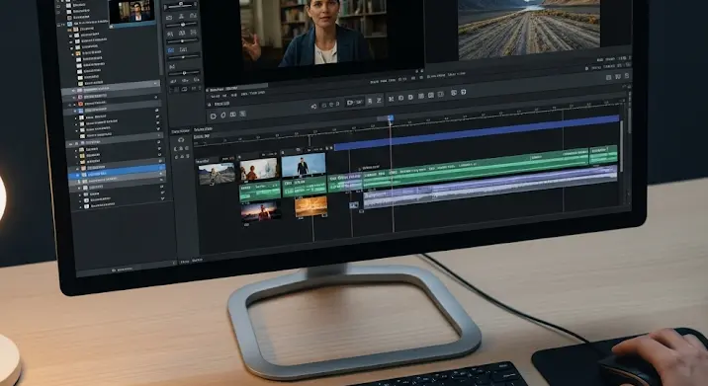The image size is (708, 386).
Task: Click the small link icon left of the purple audio clip
Action: point(354,205)
